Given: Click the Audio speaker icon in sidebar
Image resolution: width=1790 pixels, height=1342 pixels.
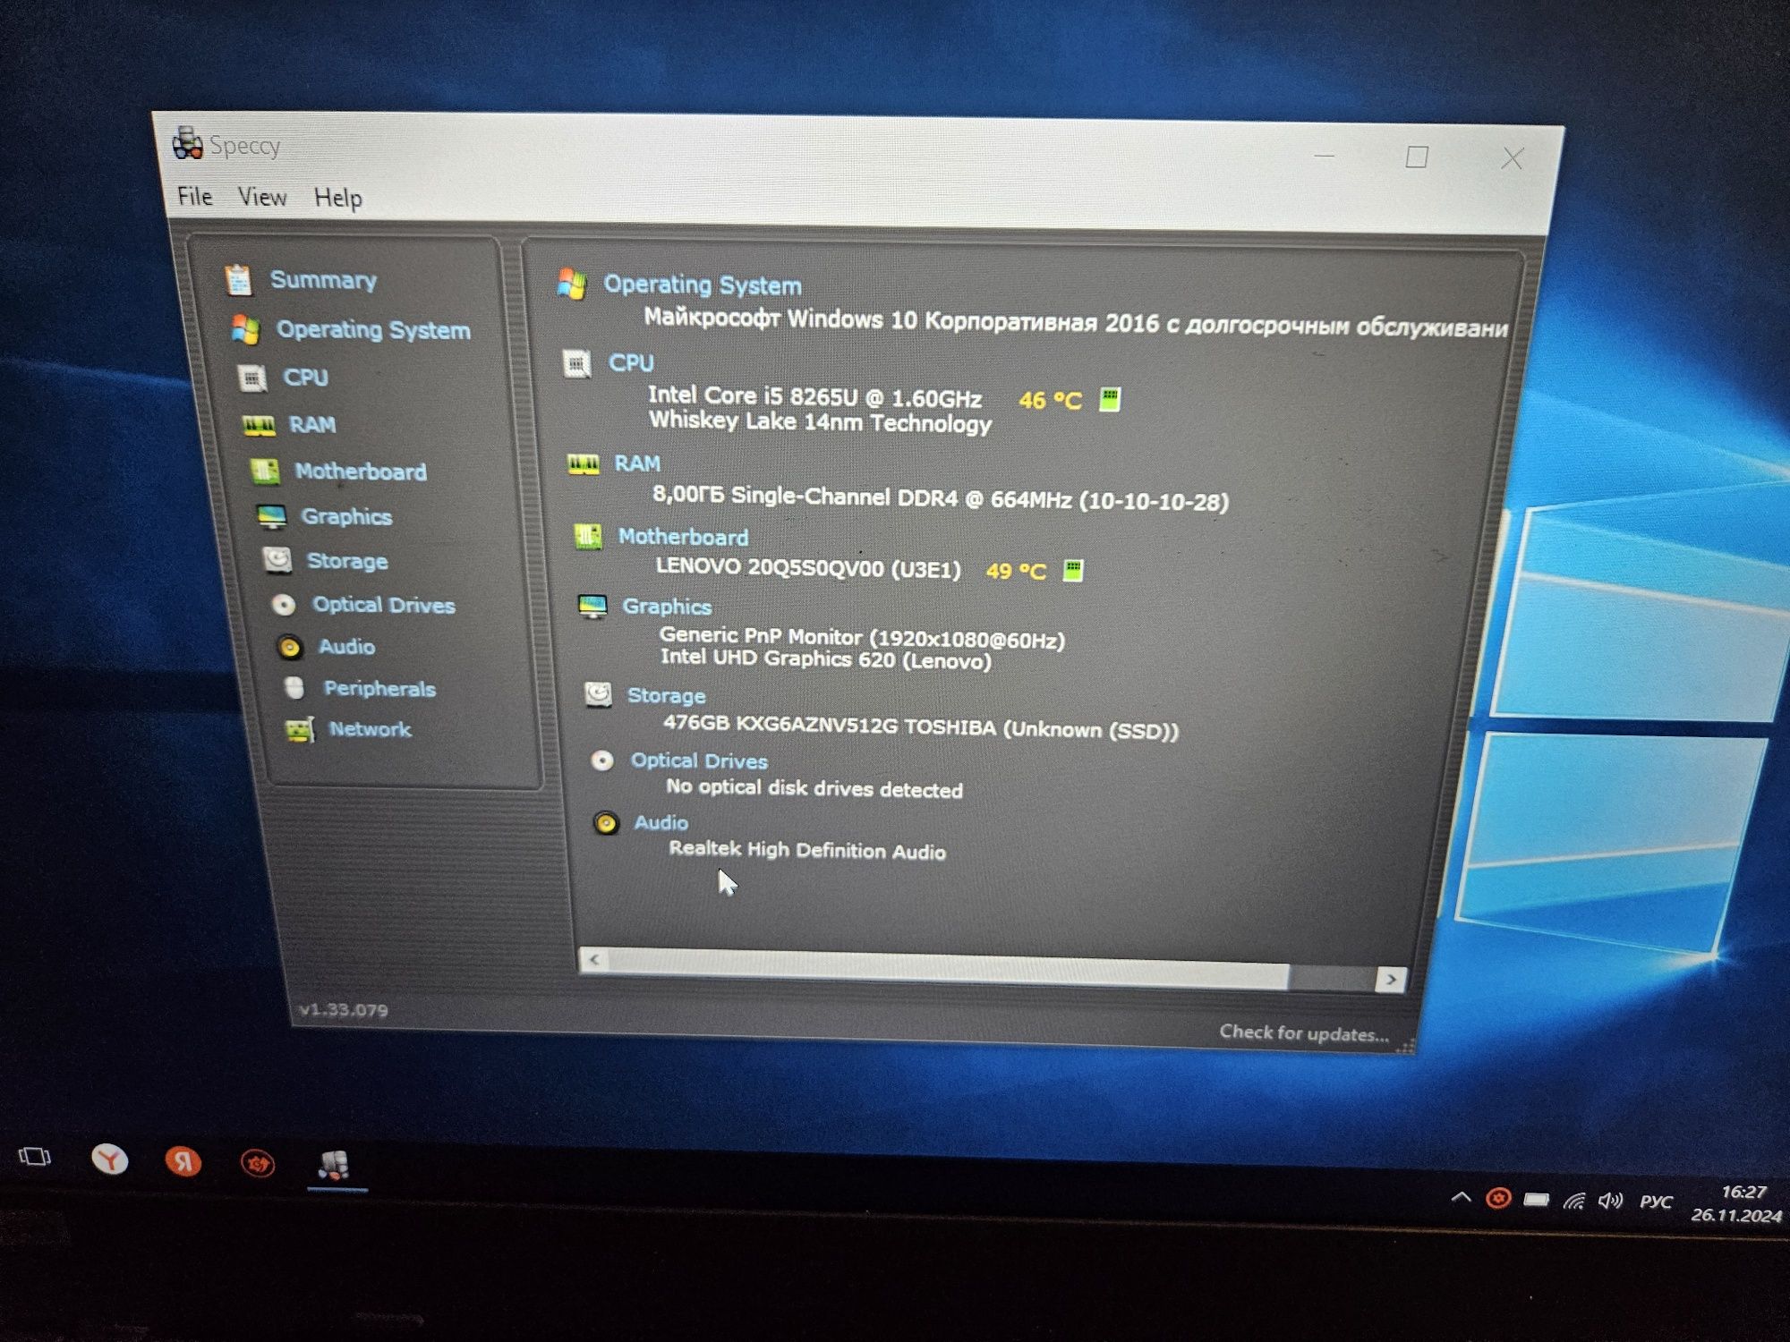Looking at the screenshot, I should [289, 647].
